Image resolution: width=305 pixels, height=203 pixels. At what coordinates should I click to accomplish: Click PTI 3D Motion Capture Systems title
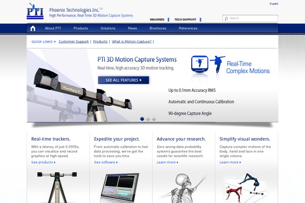pyautogui.click(x=137, y=59)
